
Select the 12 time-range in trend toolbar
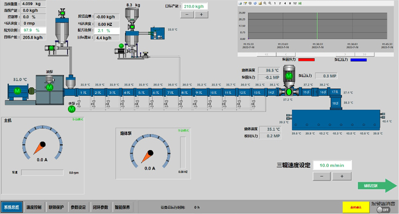(295, 3)
